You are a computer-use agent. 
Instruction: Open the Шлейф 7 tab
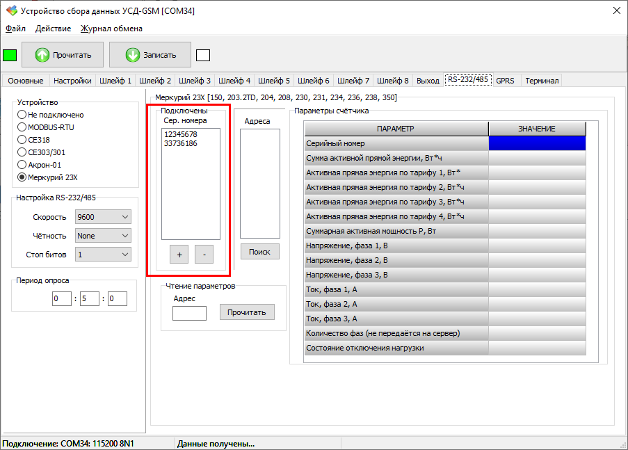[353, 81]
